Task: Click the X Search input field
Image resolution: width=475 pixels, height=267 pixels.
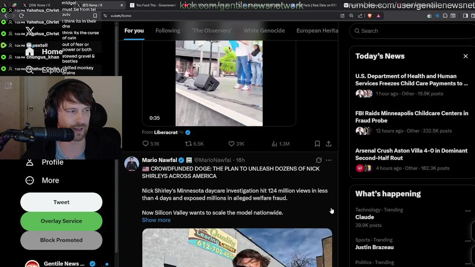Action: click(412, 31)
